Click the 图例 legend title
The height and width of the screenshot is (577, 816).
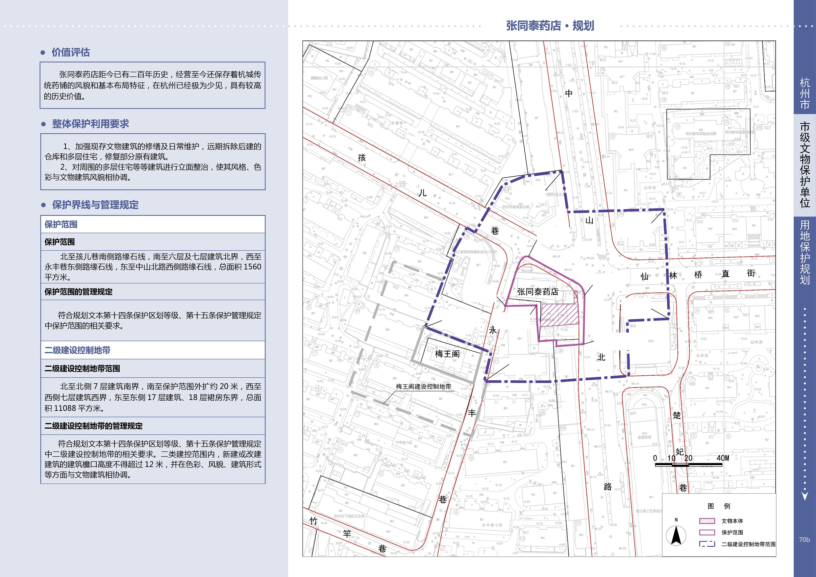(x=719, y=506)
